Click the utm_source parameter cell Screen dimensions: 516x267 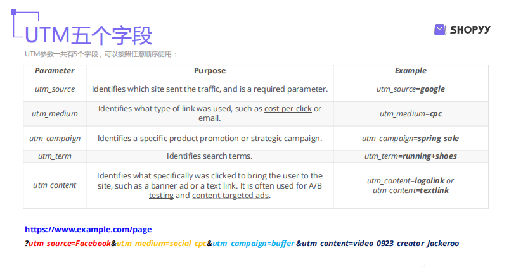(x=55, y=89)
